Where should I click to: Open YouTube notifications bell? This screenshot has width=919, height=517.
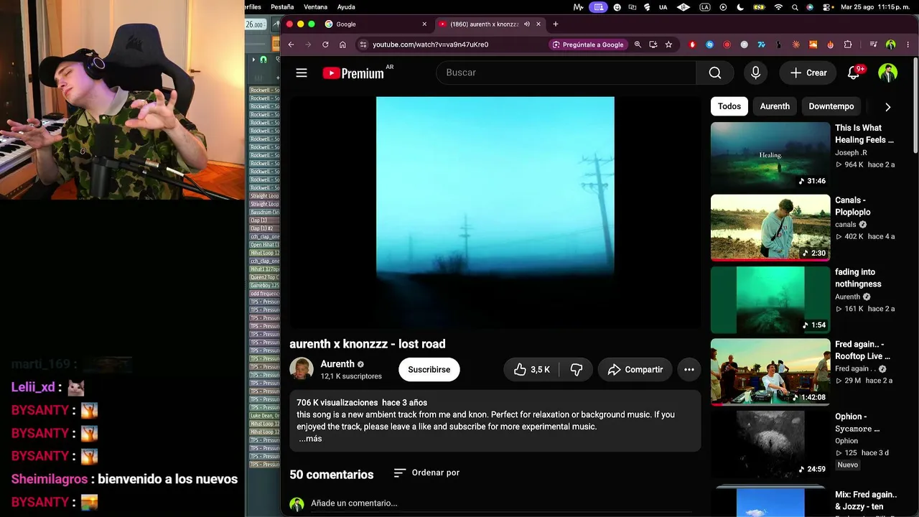click(854, 73)
